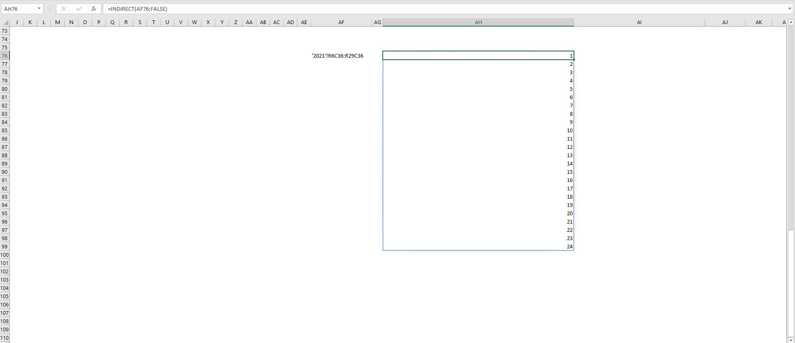Image resolution: width=795 pixels, height=343 pixels.
Task: Click the vertical scrollbar up arrow
Action: point(791,22)
